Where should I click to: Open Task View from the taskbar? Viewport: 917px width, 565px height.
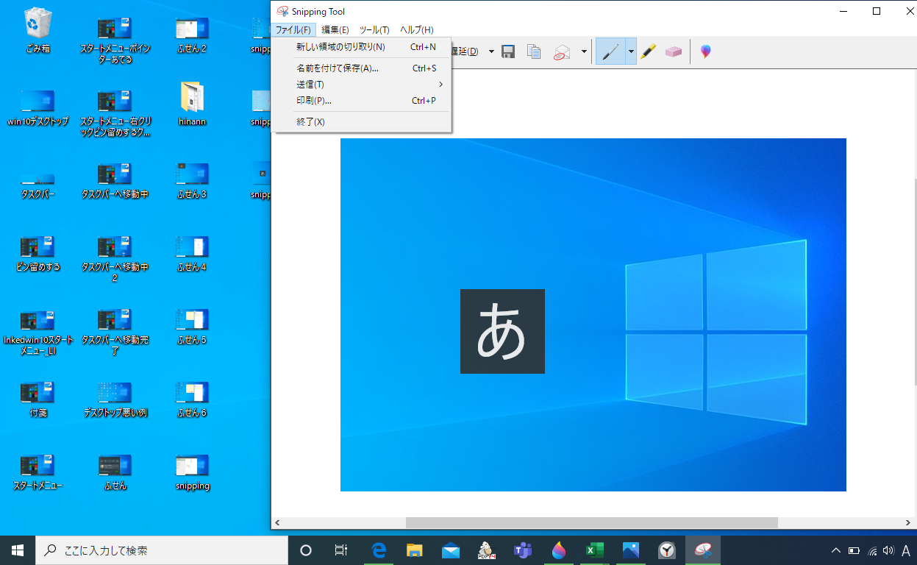pos(341,550)
